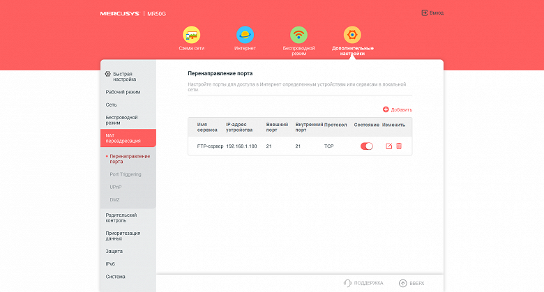Delete FTP-сервер rule with trash icon
Image resolution: width=544 pixels, height=292 pixels.
pos(399,146)
